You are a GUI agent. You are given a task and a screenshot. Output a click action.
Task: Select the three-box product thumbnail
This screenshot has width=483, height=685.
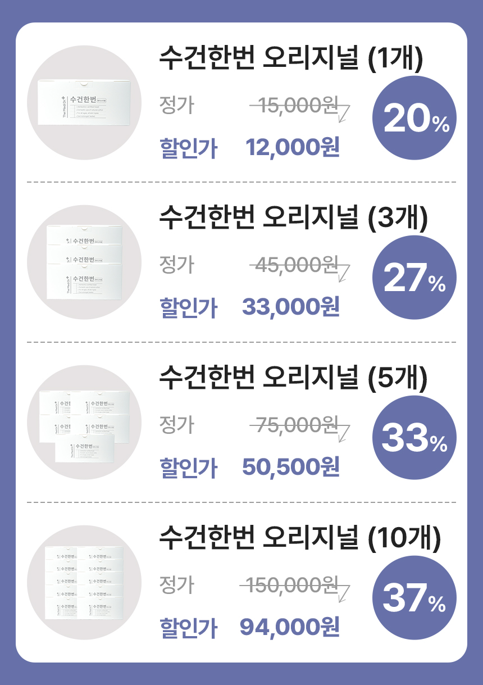tap(84, 262)
